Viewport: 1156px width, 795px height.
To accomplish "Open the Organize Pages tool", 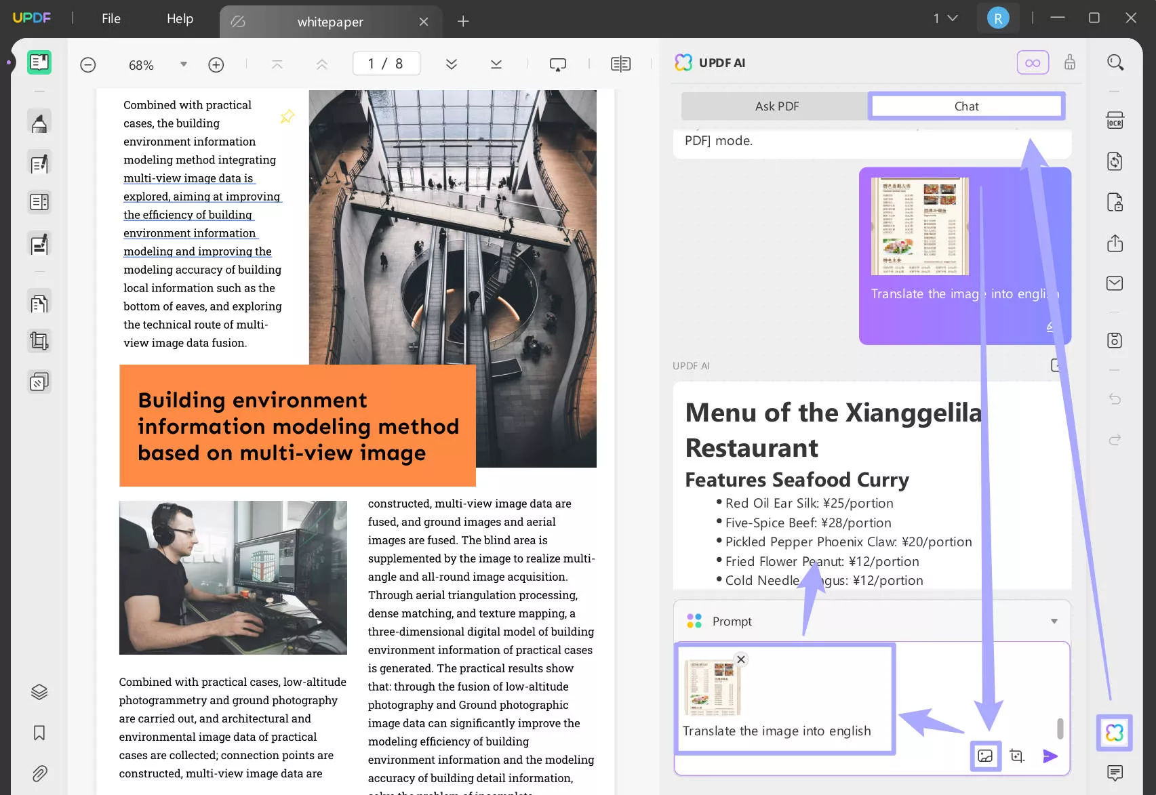I will tap(39, 202).
